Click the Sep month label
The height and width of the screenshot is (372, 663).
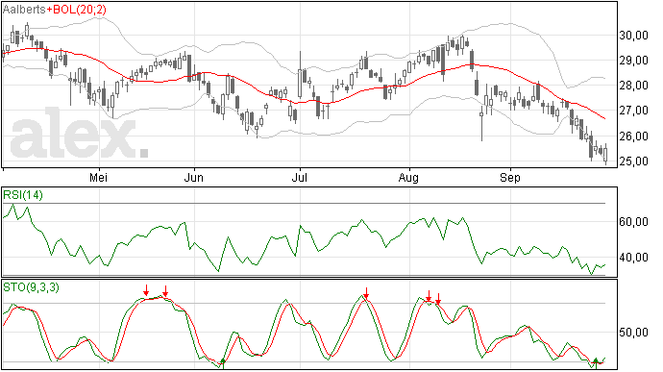510,177
